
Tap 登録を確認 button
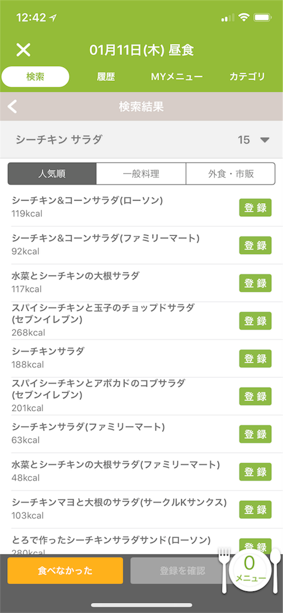pyautogui.click(x=182, y=570)
